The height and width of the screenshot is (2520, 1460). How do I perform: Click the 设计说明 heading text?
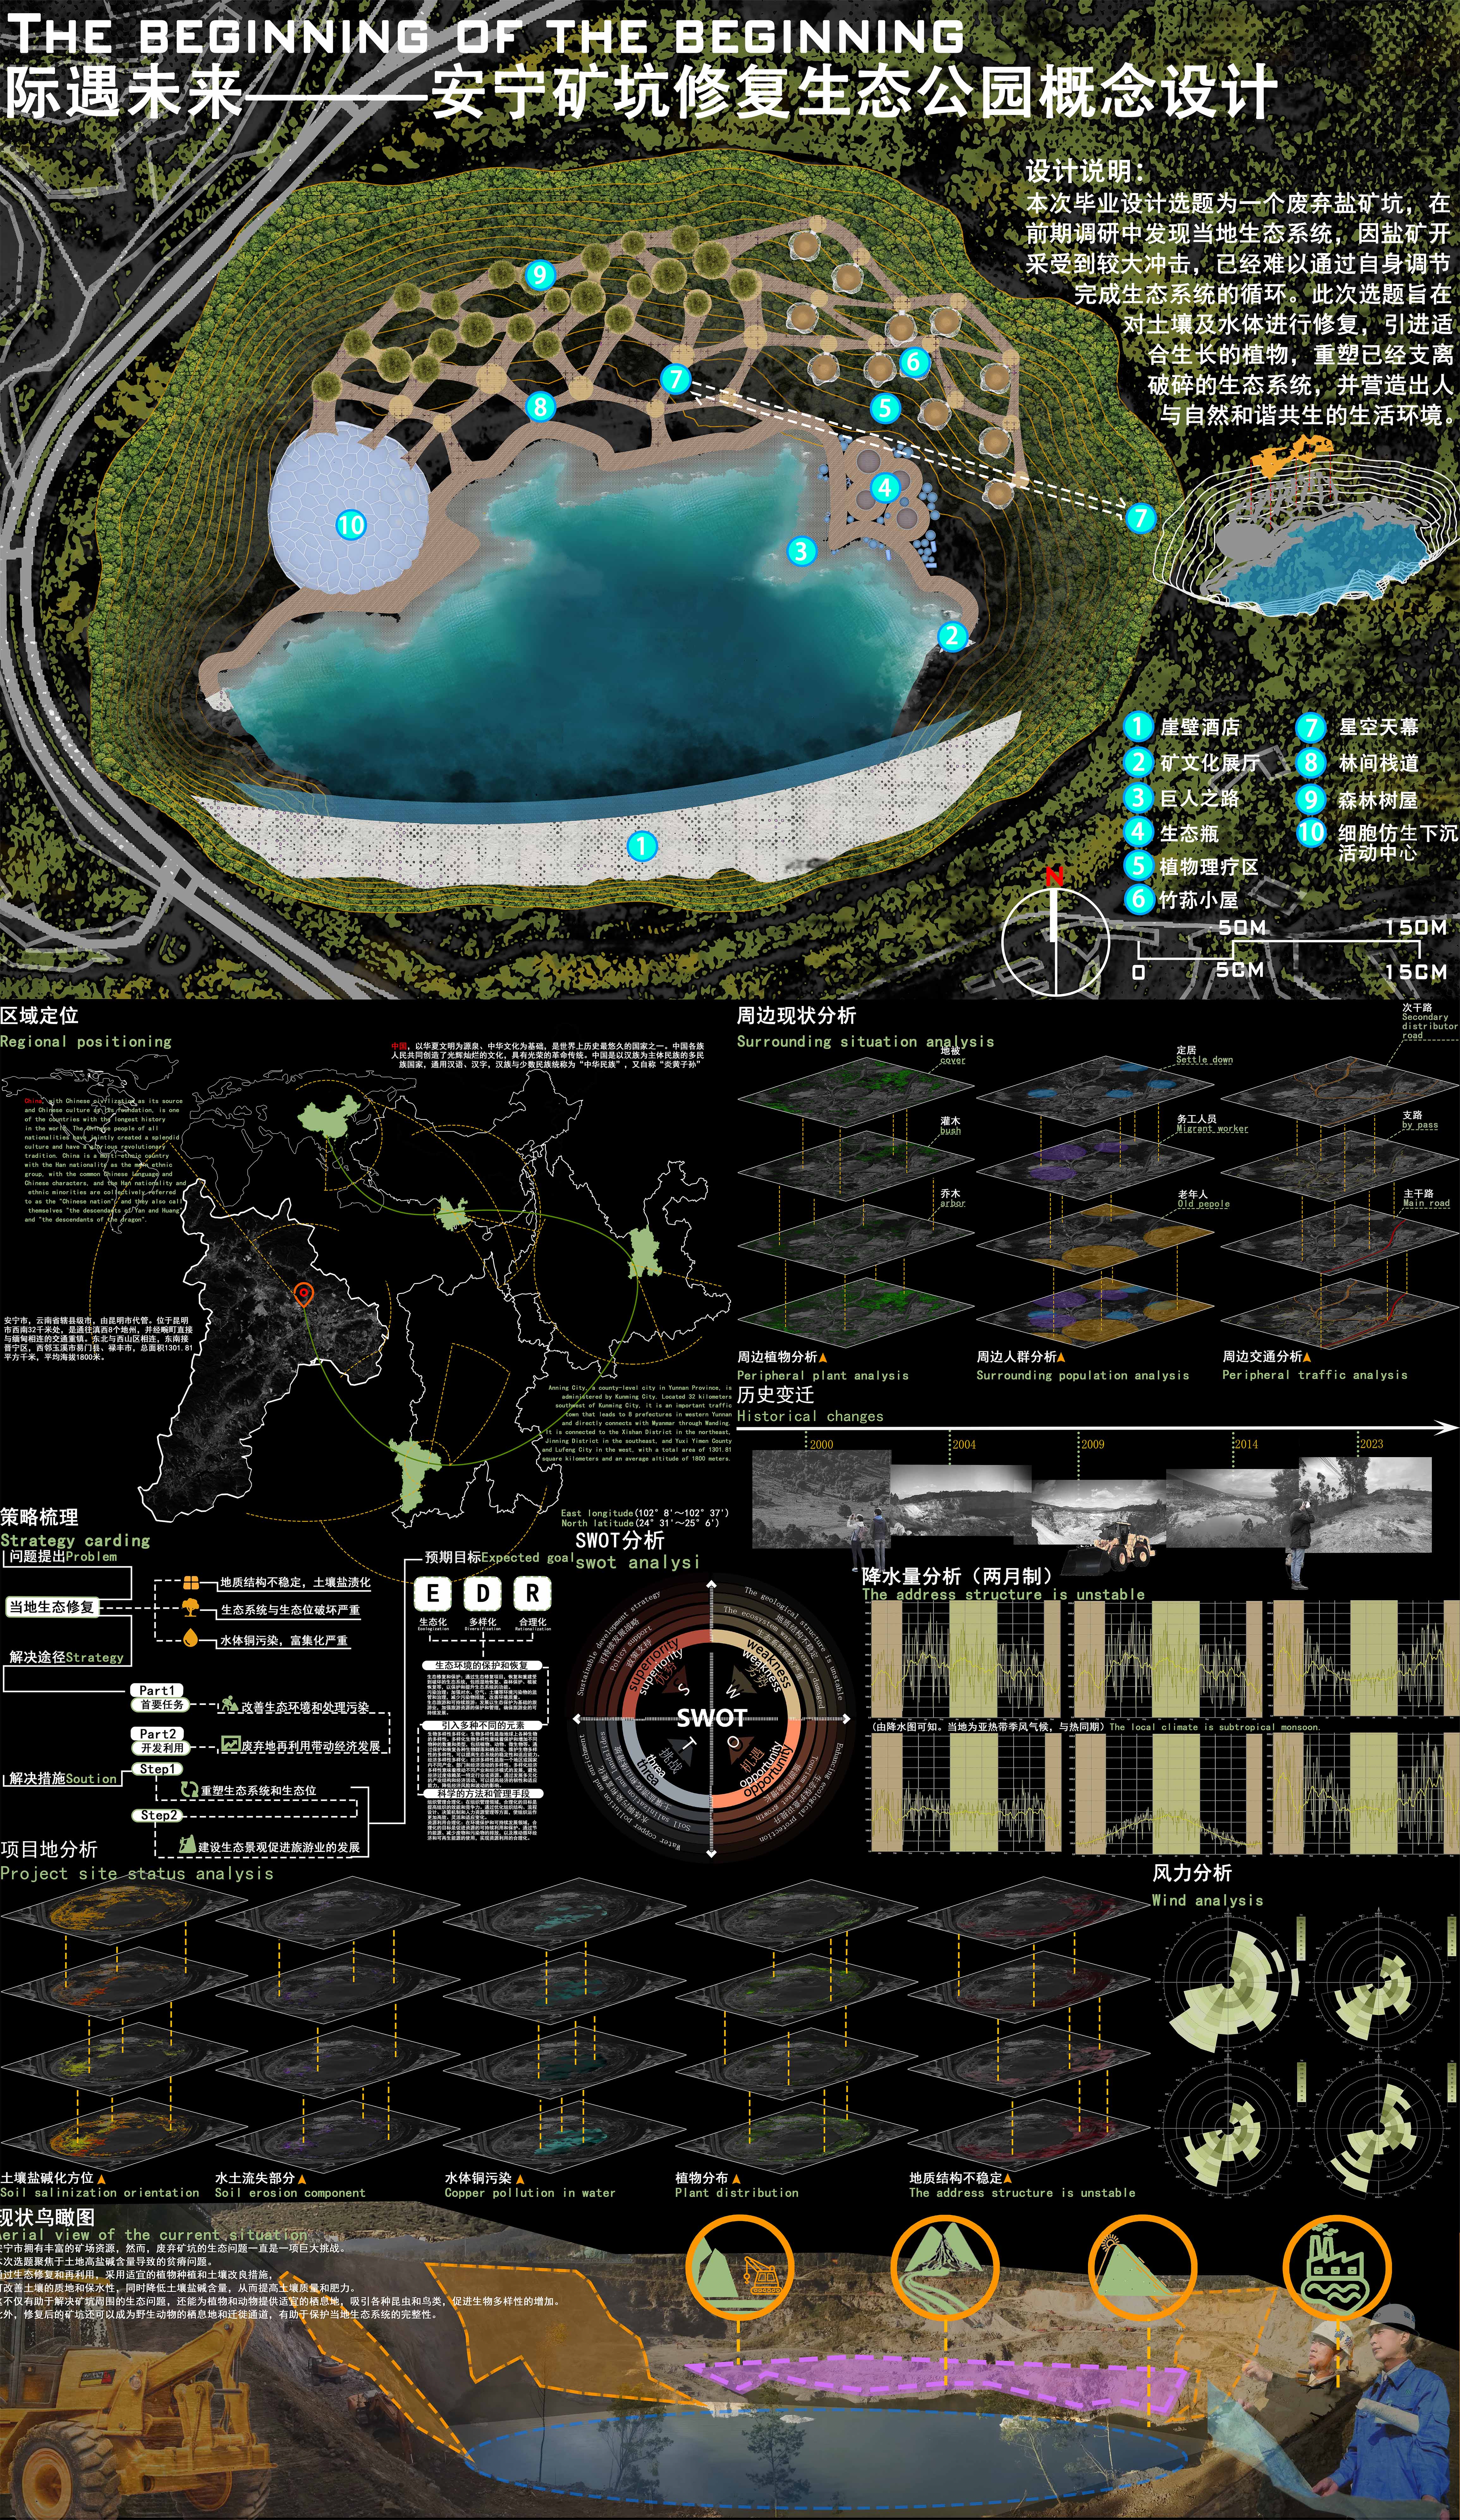1085,171
